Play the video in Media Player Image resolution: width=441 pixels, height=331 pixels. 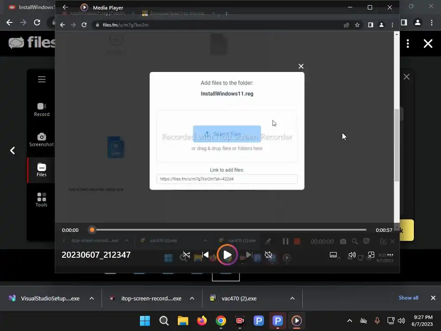pos(227,255)
